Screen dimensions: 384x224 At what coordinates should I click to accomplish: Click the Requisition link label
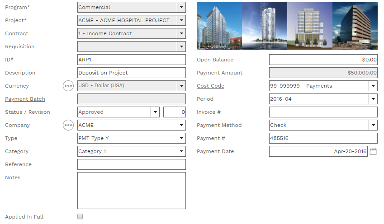[19, 47]
